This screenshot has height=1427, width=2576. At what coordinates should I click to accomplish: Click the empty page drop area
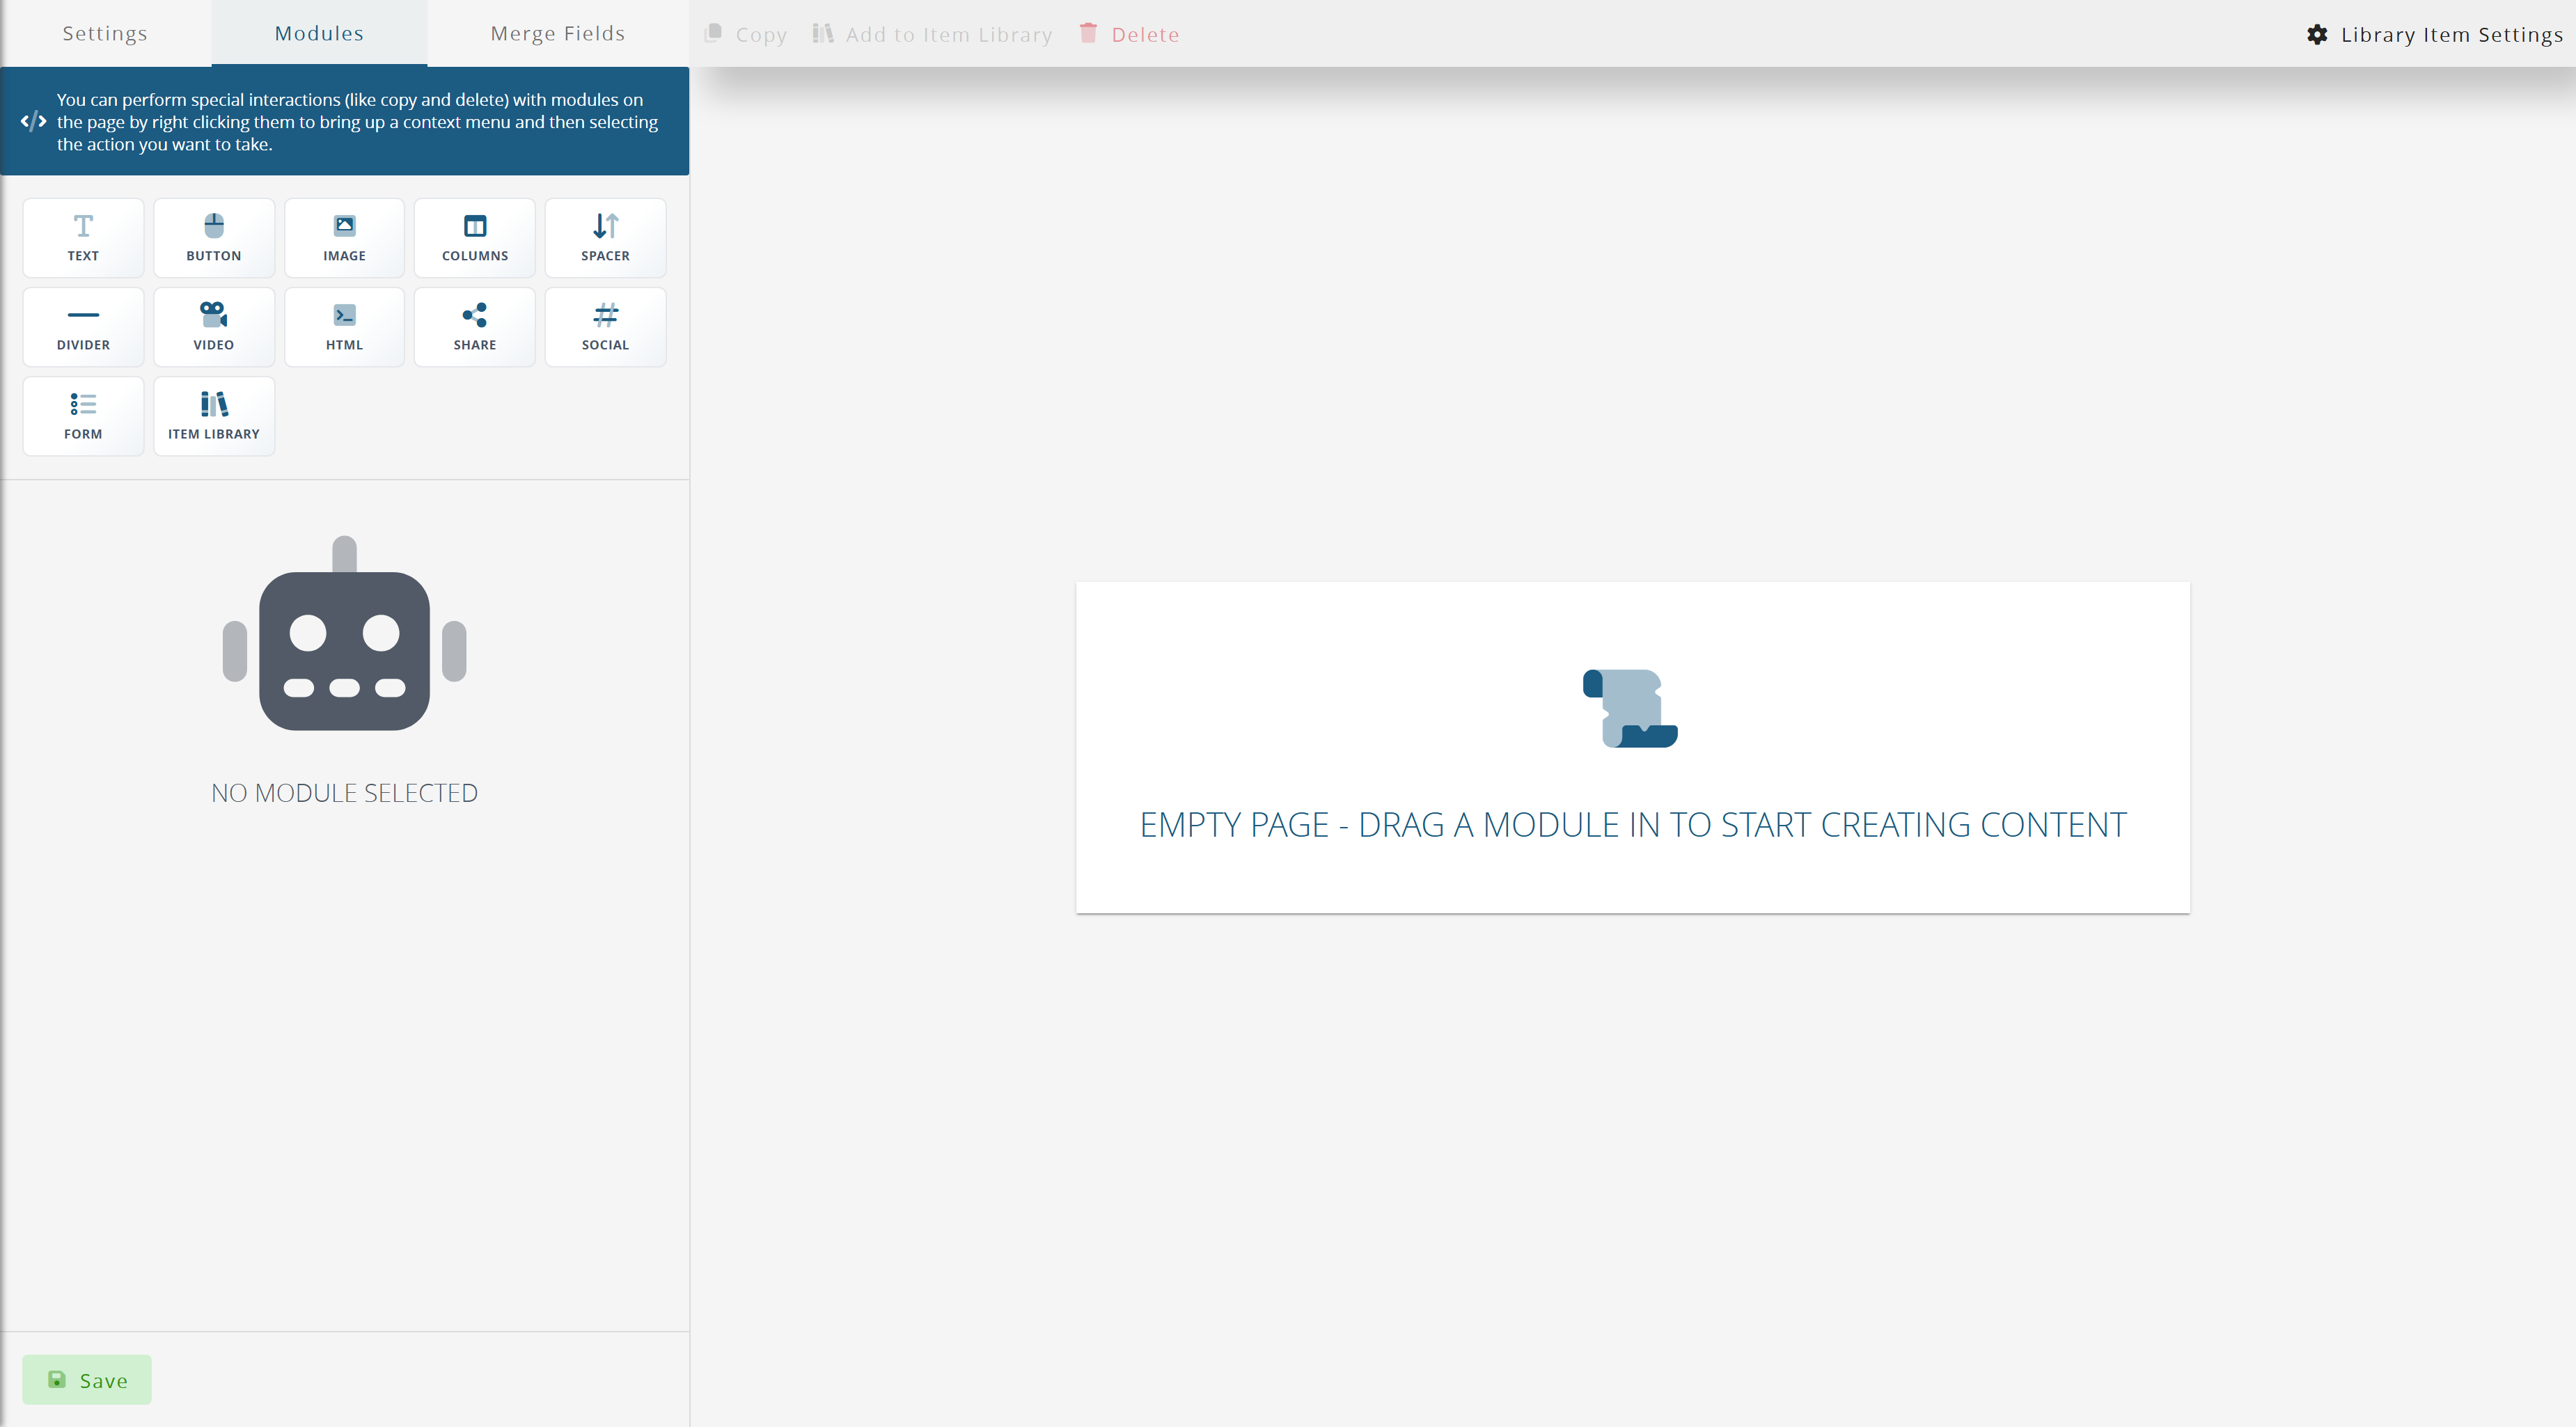(x=1633, y=747)
